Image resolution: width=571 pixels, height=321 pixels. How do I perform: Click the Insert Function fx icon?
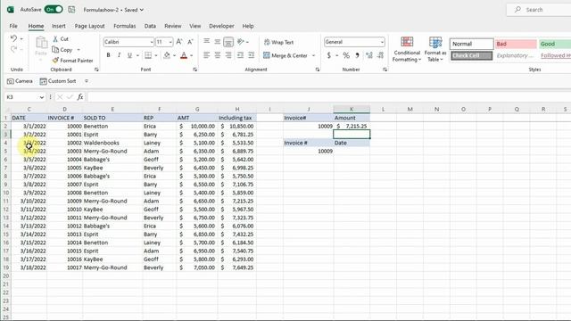pyautogui.click(x=80, y=97)
